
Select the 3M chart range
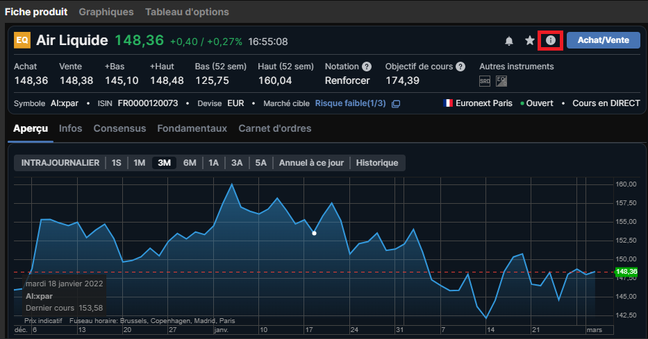[x=164, y=163]
